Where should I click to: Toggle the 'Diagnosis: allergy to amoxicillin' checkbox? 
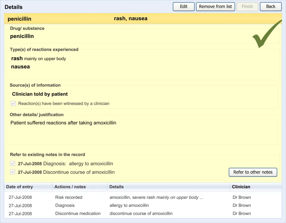pos(13,164)
